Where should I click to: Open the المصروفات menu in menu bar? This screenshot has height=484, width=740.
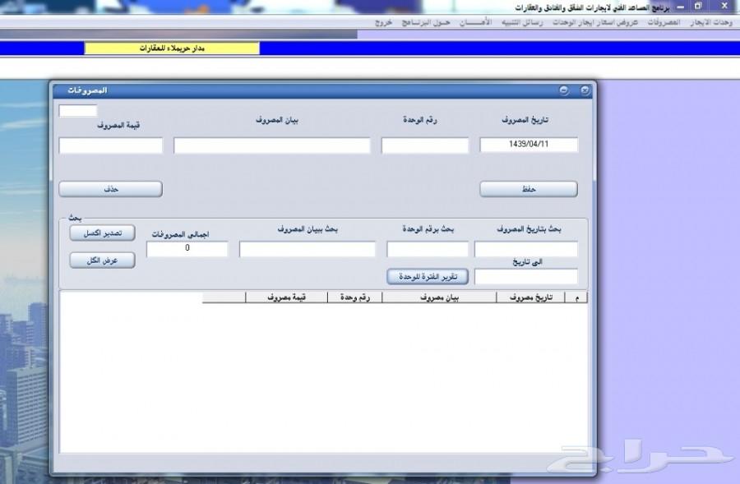[x=664, y=23]
